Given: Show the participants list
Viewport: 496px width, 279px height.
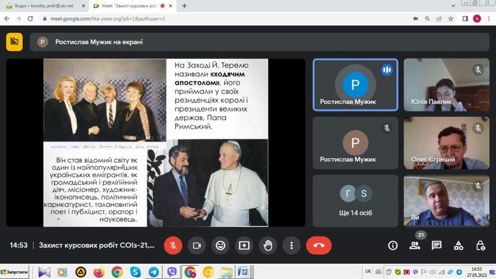Looking at the screenshot, I should click(x=415, y=246).
